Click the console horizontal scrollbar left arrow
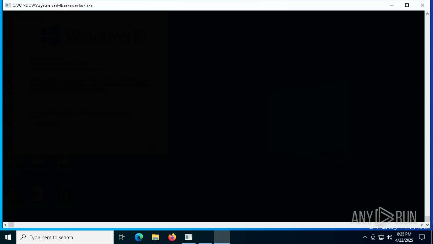The height and width of the screenshot is (244, 433). click(x=5, y=225)
